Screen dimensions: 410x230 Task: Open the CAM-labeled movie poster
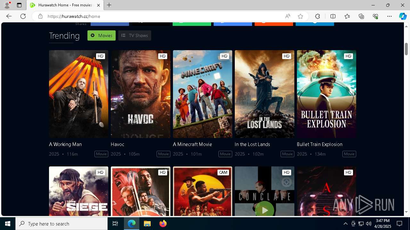pyautogui.click(x=202, y=191)
